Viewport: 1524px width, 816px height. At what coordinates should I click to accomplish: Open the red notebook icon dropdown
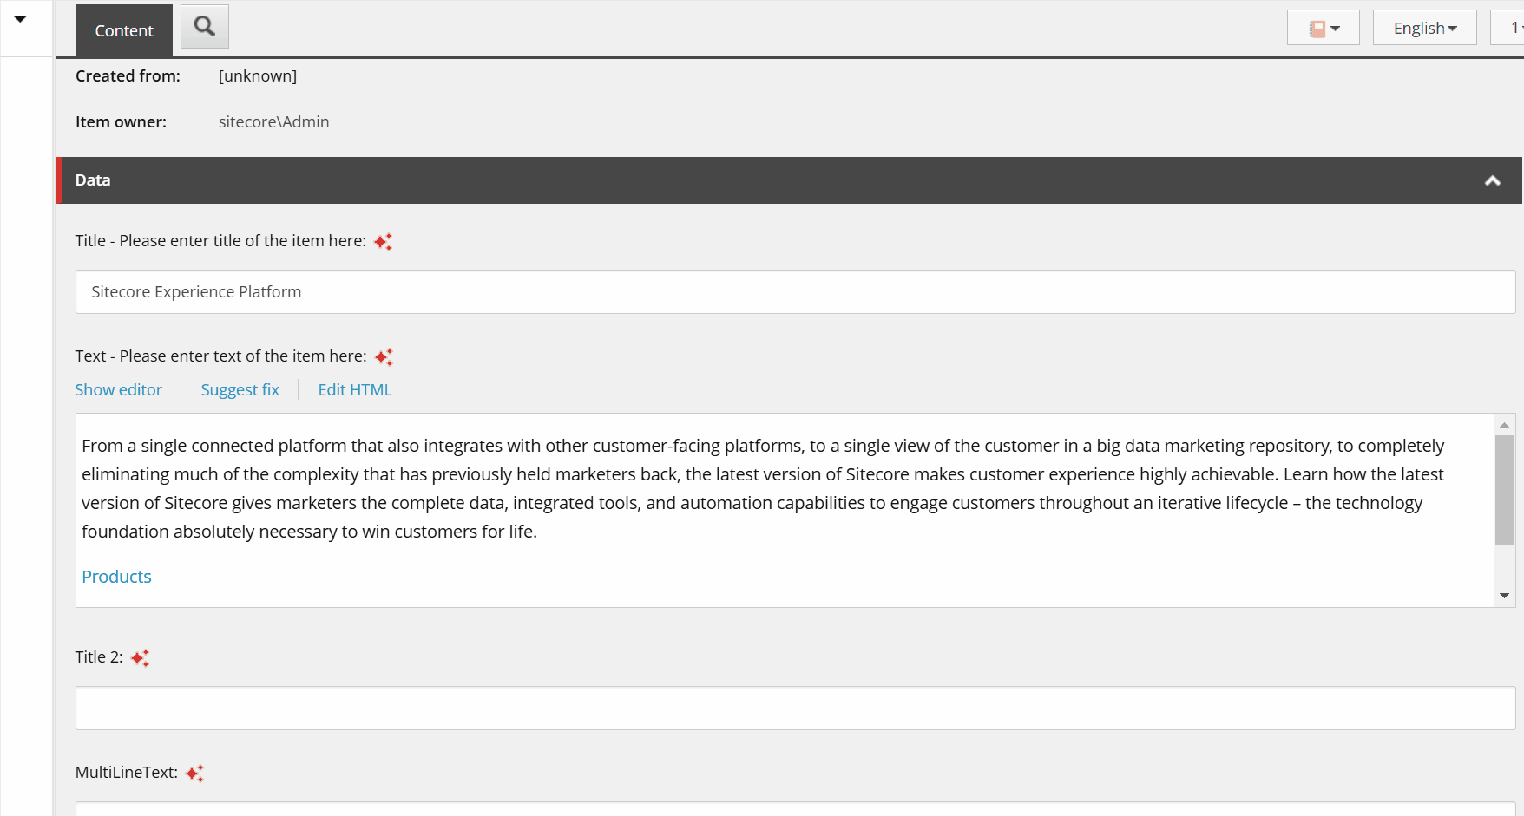[x=1323, y=29]
